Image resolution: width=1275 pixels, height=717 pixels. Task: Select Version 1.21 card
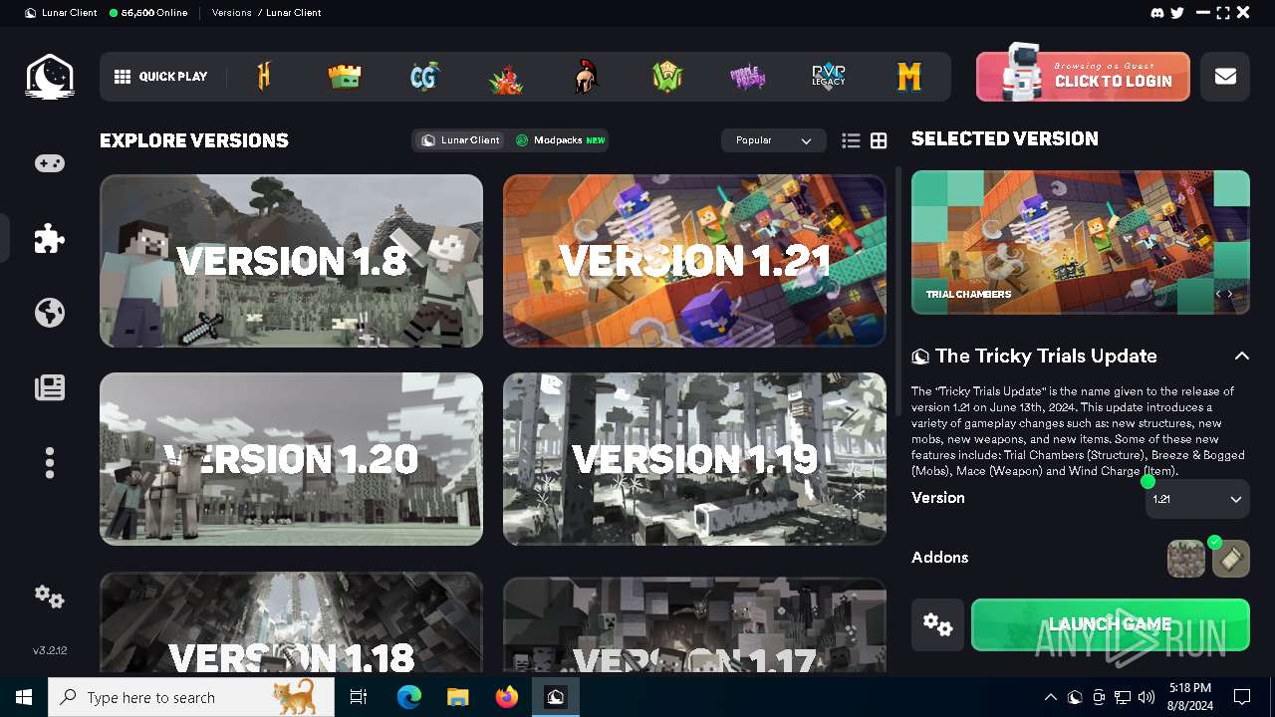point(694,261)
